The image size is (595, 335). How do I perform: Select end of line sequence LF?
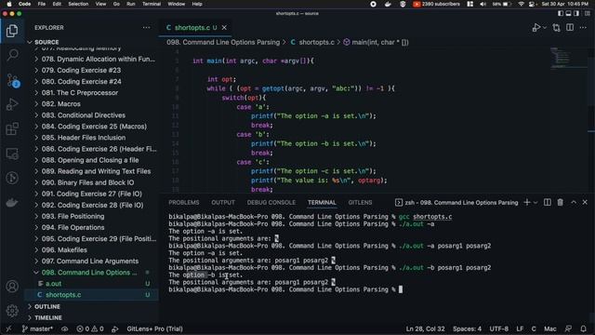coord(520,328)
